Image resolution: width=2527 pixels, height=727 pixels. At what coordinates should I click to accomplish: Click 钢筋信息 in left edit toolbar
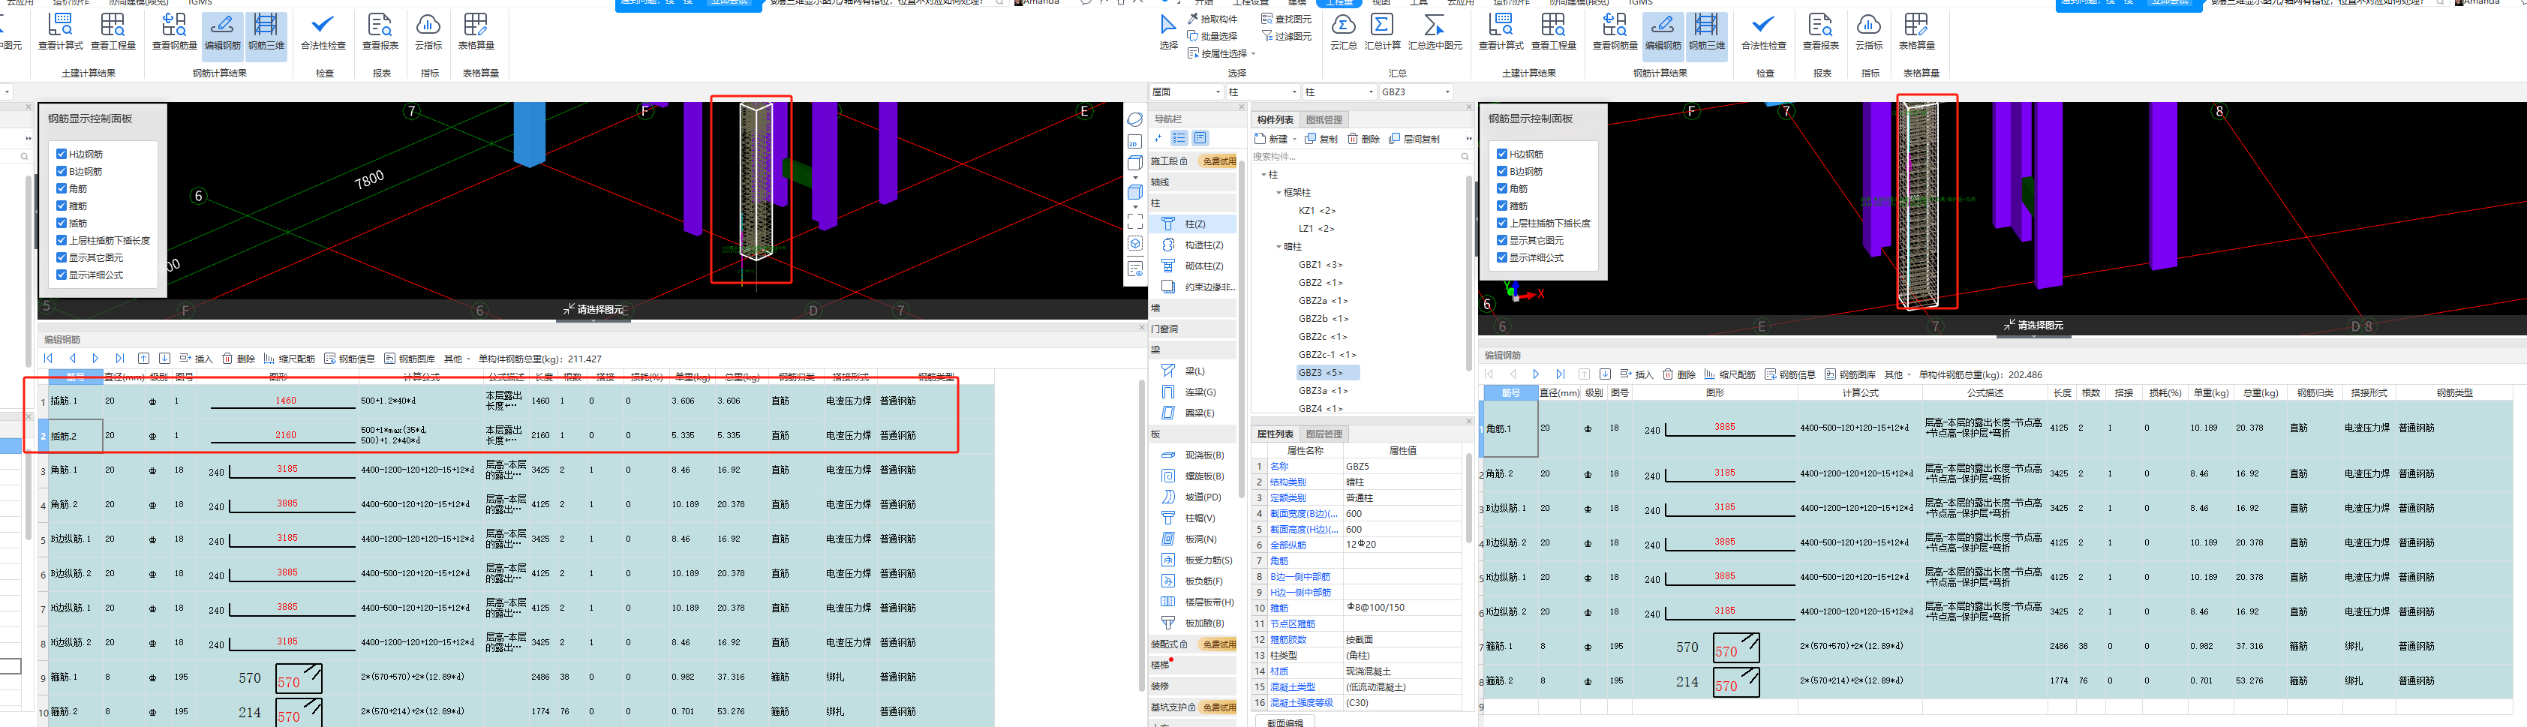(x=349, y=359)
